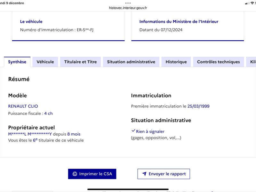Open the Synthèse tab

(x=17, y=62)
